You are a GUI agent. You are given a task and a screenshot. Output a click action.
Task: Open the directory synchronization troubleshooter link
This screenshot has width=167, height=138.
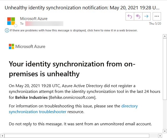click(73, 109)
